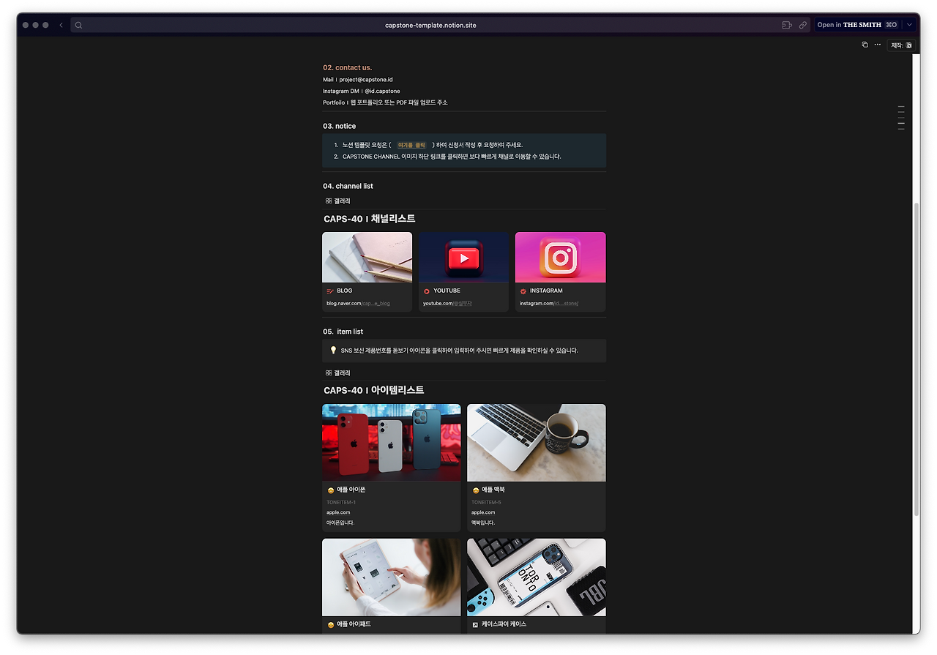Open the BLOG card notebook thumbnail
The image size is (937, 655).
click(367, 258)
